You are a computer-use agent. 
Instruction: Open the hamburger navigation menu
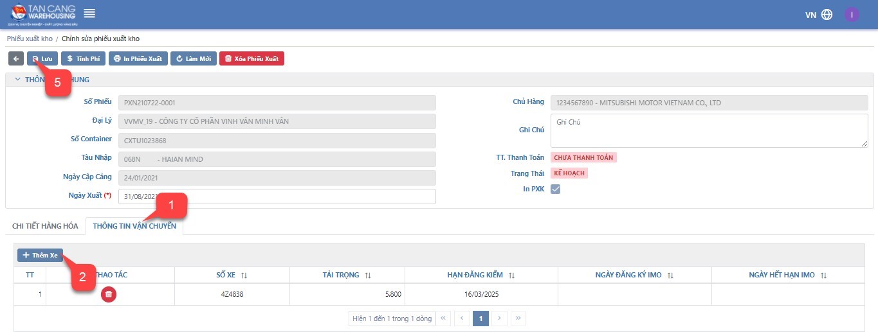[x=89, y=13]
